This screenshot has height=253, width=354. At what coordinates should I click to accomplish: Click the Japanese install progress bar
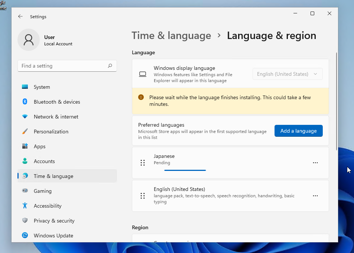(185, 170)
